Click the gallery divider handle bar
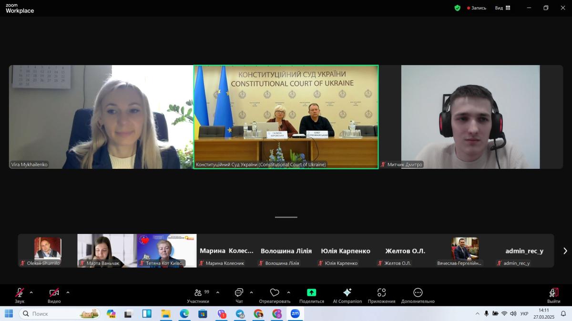Screen dimensions: 572x321 (286, 217)
